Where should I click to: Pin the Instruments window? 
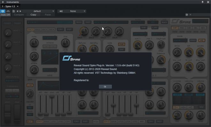pyautogui.click(x=202, y=2)
